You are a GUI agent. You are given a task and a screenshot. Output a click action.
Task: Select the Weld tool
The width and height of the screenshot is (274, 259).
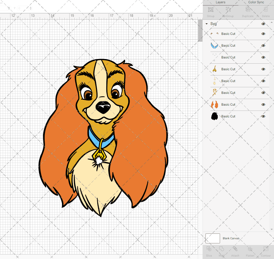221,249
